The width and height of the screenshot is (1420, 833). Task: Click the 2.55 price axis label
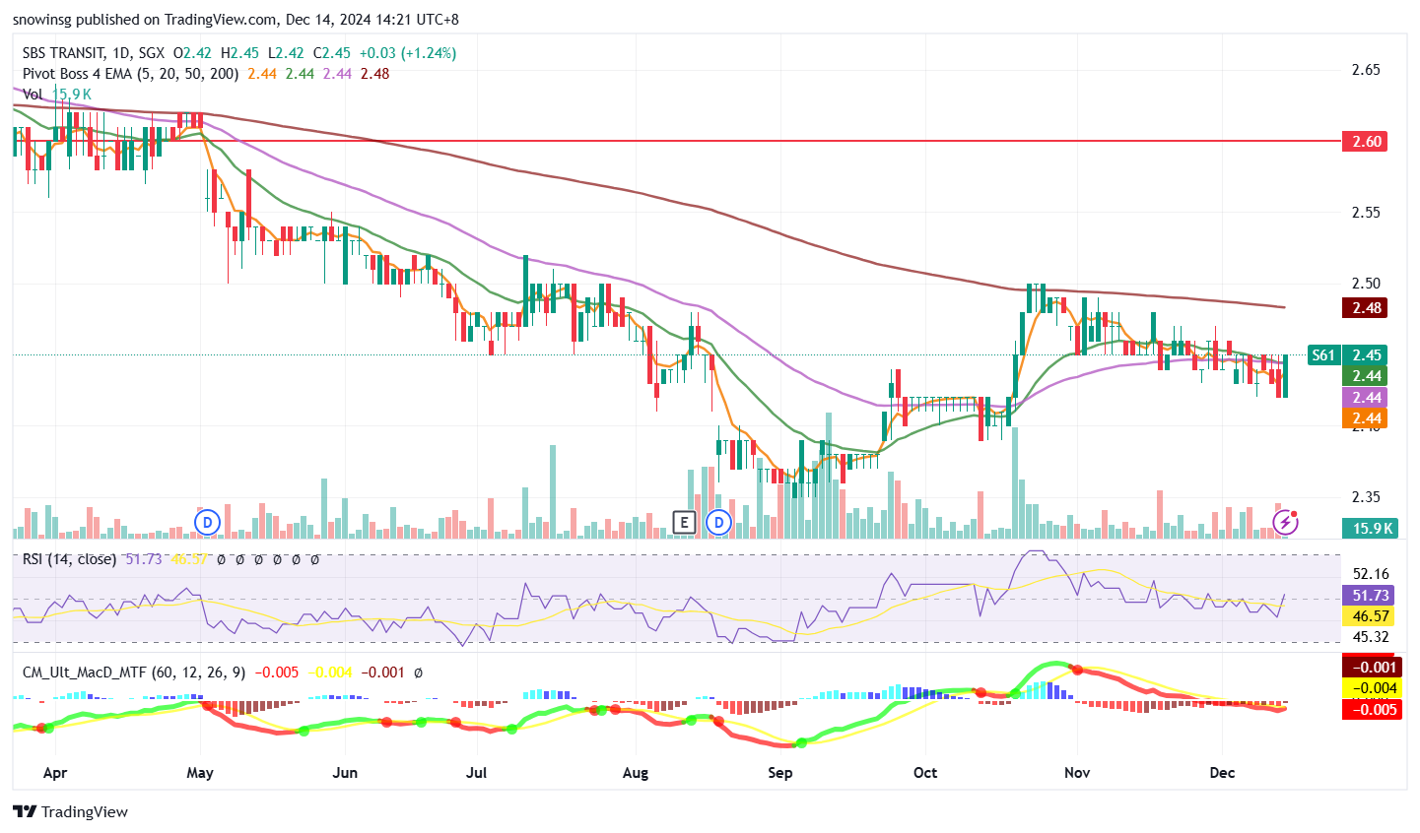[x=1366, y=213]
